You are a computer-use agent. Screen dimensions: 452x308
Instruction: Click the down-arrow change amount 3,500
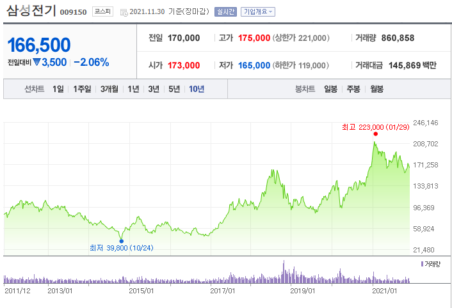pyautogui.click(x=49, y=62)
